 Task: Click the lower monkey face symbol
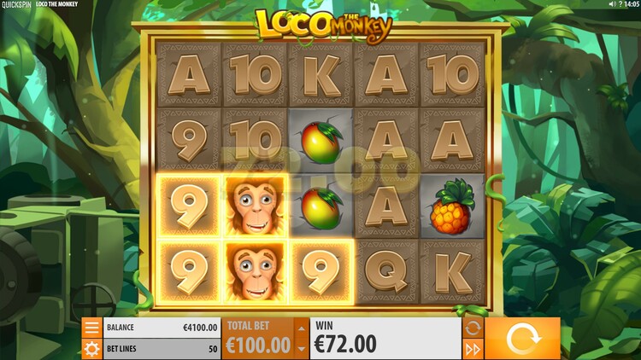255,272
